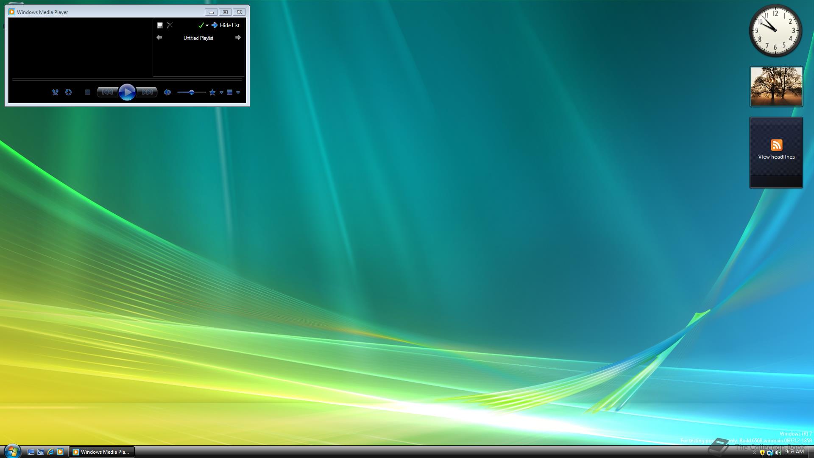The width and height of the screenshot is (814, 458).
Task: Toggle shuffle in Windows Media Player
Action: (55, 92)
